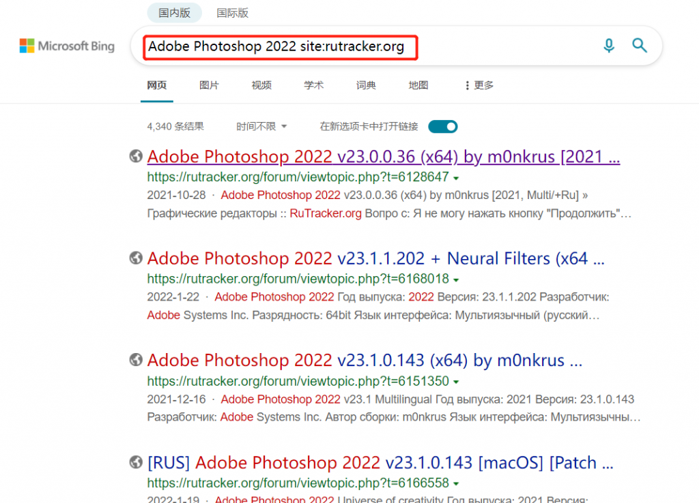Screen dimensions: 699x503
Task: Click the magnifying glass search icon
Action: (640, 46)
